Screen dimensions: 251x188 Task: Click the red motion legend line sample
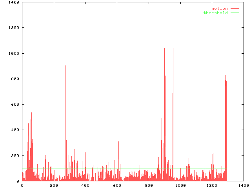click(235, 9)
